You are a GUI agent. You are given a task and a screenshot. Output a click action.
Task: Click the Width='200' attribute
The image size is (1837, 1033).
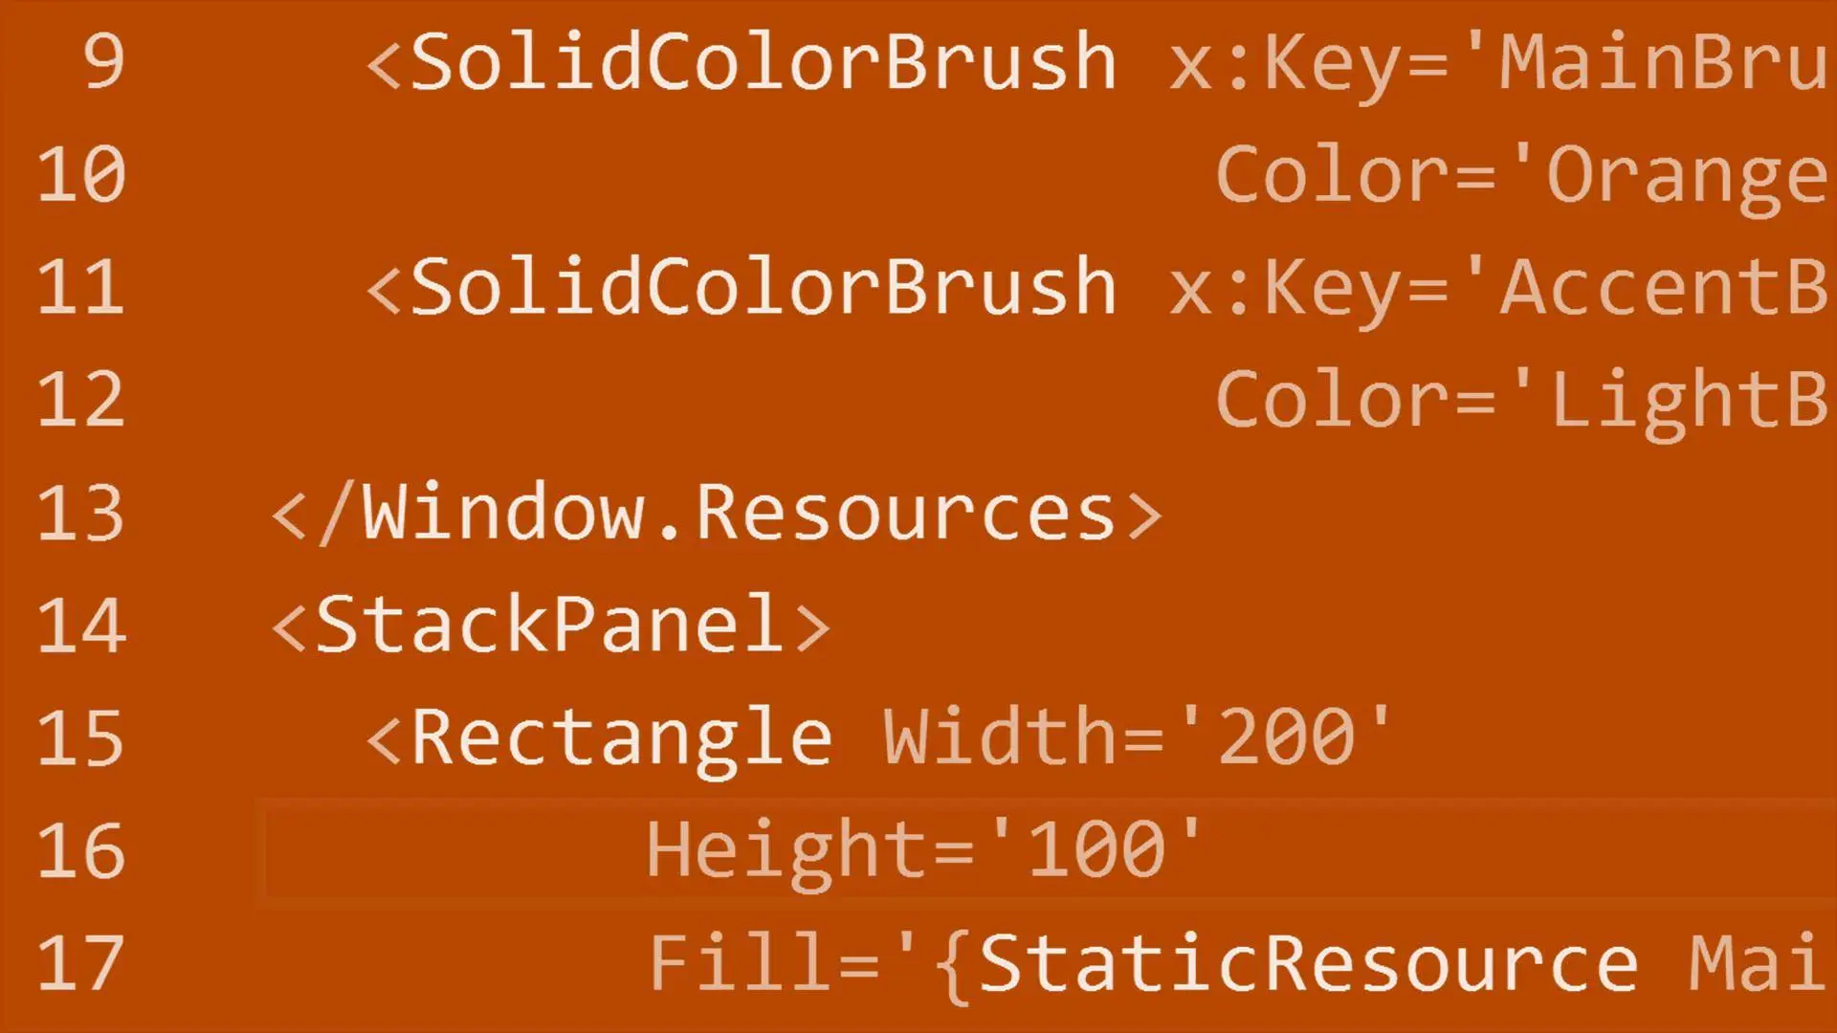click(x=1137, y=736)
